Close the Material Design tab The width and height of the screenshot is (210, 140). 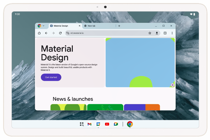80,26
